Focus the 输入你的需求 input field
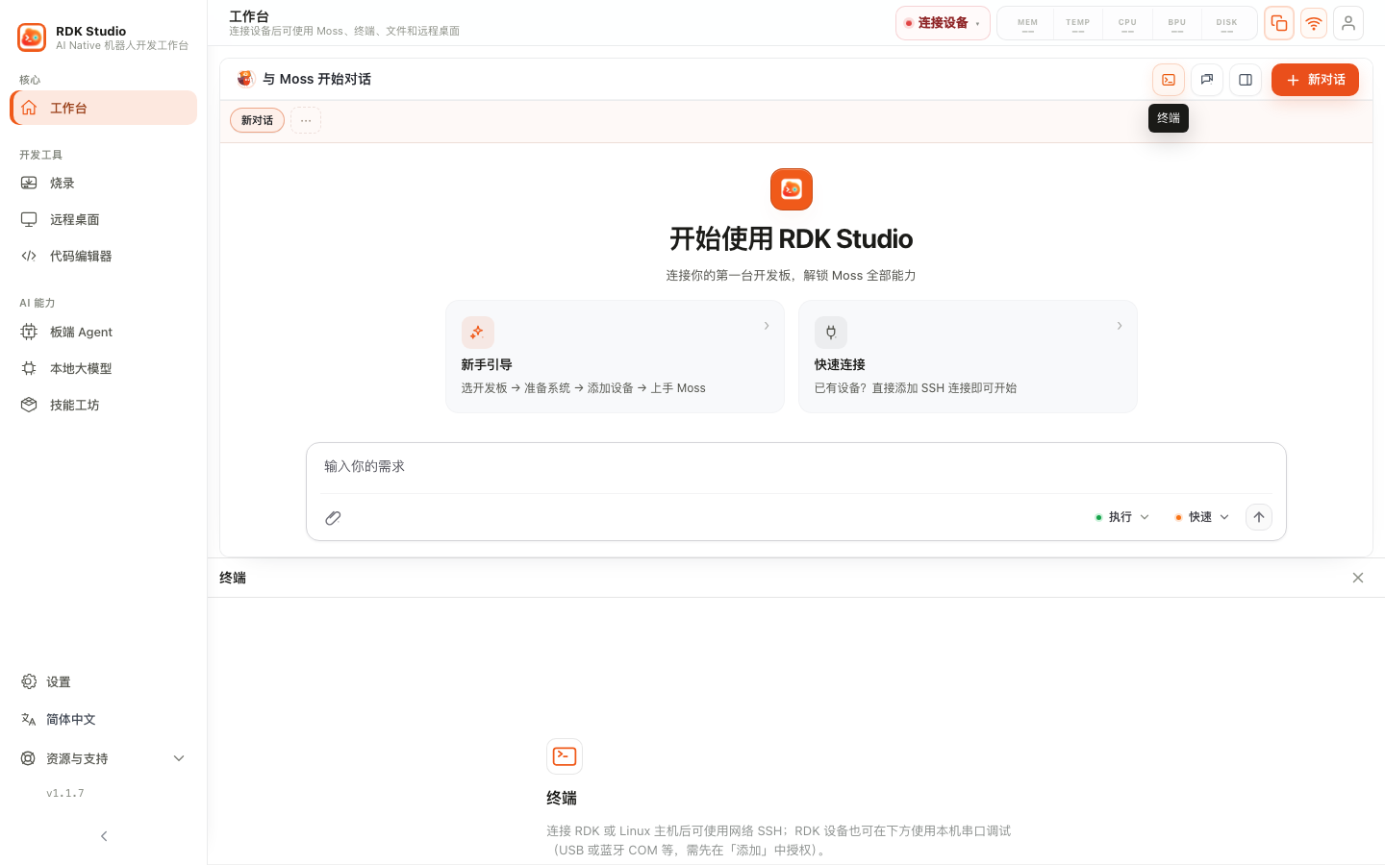The width and height of the screenshot is (1385, 865). tap(796, 467)
